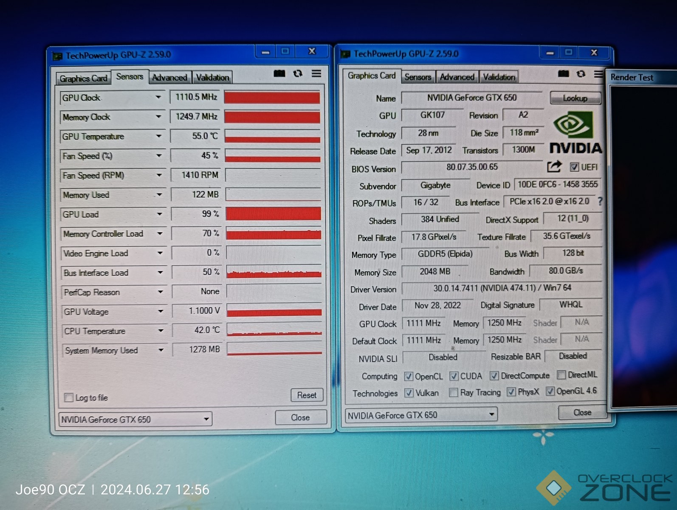Screen dimensions: 677x510
Task: Open Validation tab in right window
Action: click(499, 77)
